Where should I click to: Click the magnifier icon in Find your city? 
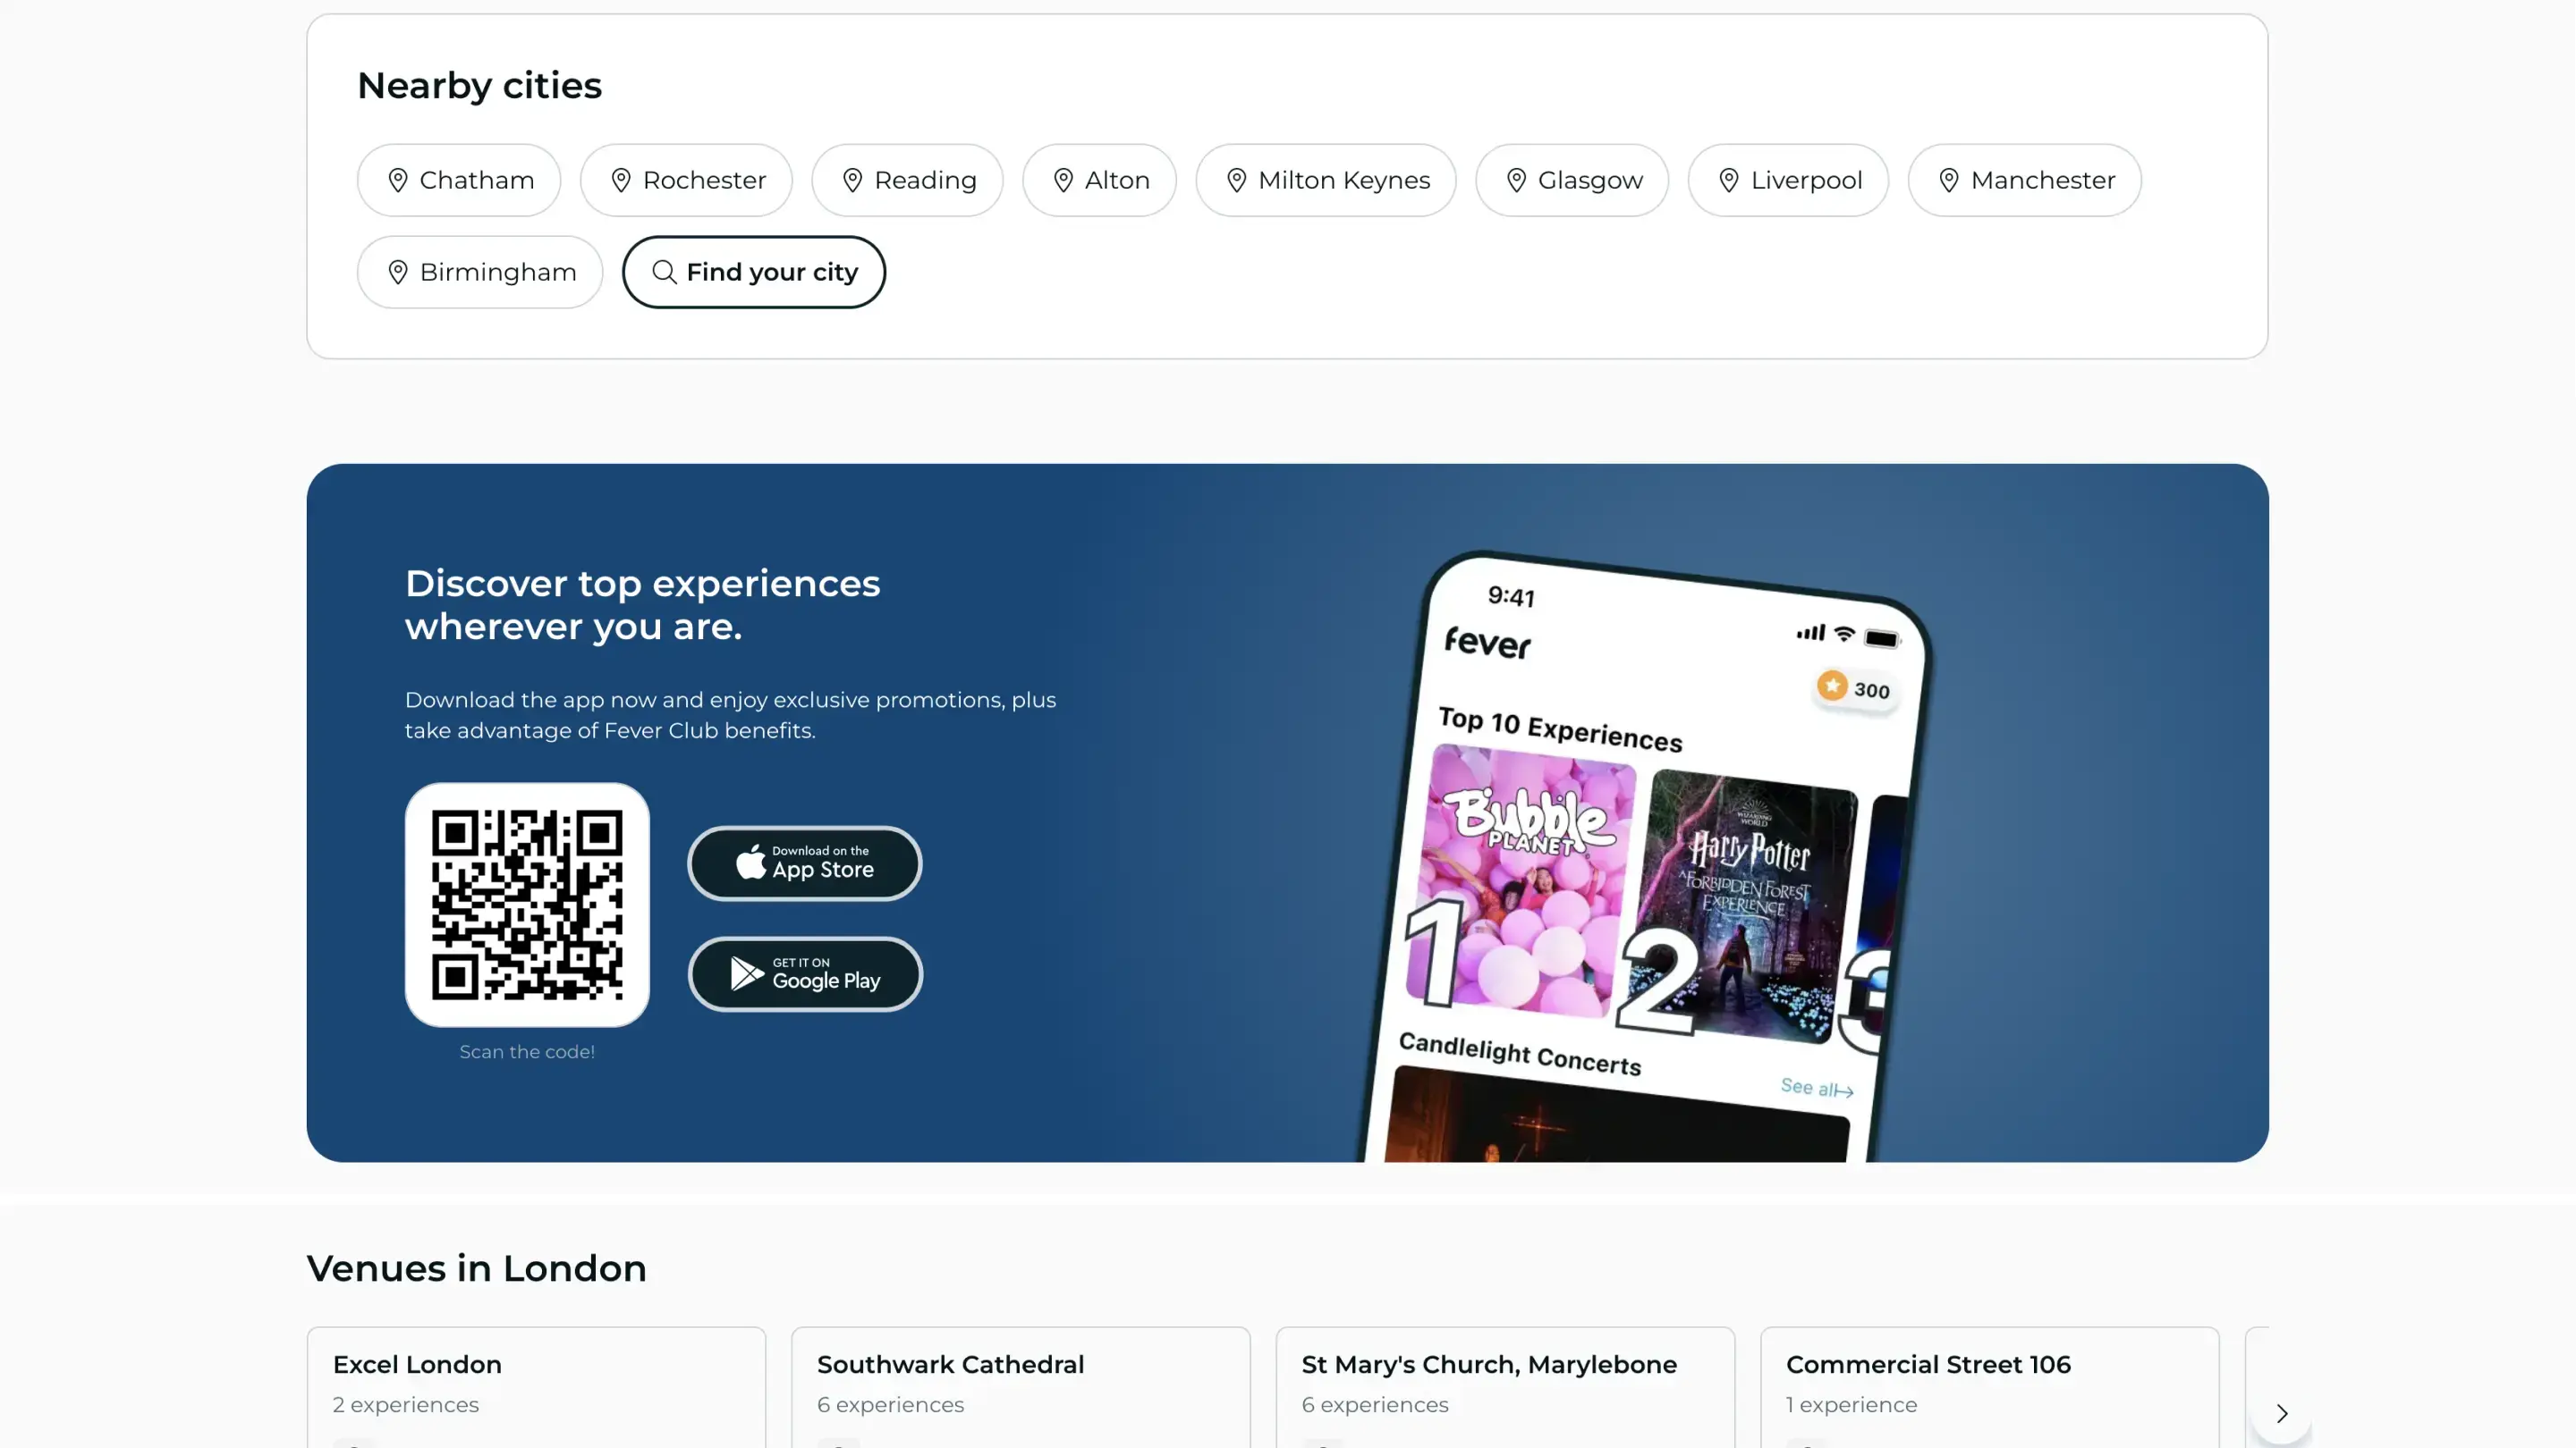click(x=664, y=272)
